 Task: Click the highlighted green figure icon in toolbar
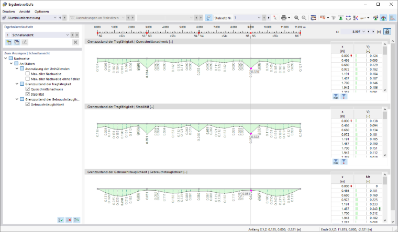tap(383, 18)
